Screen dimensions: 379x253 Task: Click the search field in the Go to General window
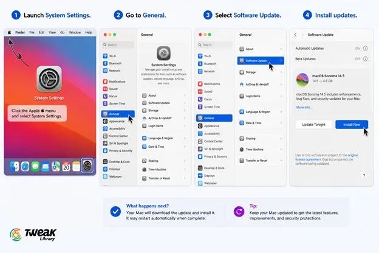(118, 45)
